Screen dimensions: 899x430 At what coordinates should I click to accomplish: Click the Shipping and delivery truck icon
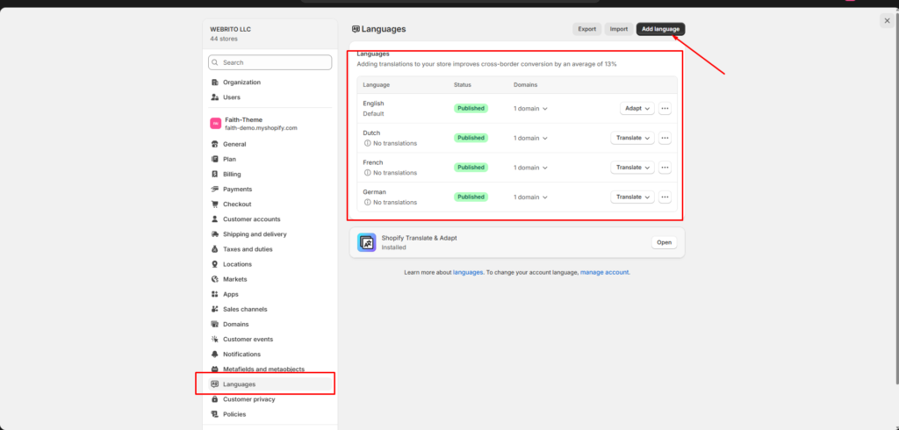215,234
